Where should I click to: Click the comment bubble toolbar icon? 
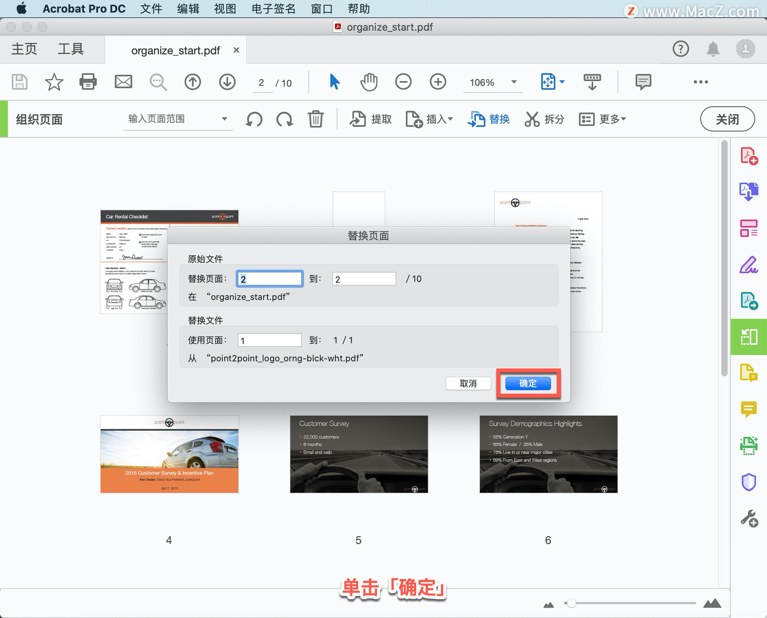tap(643, 82)
